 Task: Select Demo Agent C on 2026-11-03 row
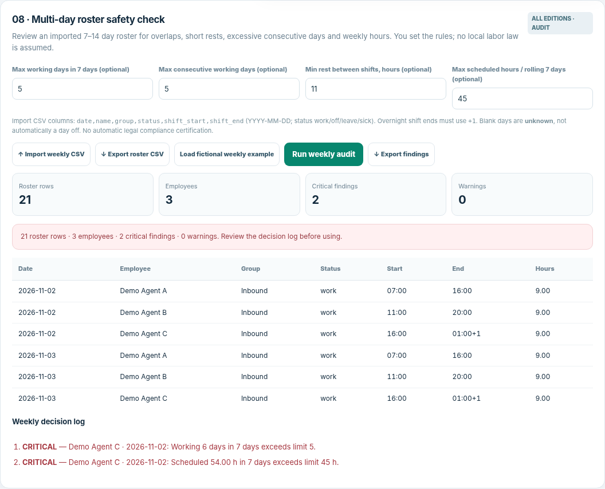(x=302, y=399)
